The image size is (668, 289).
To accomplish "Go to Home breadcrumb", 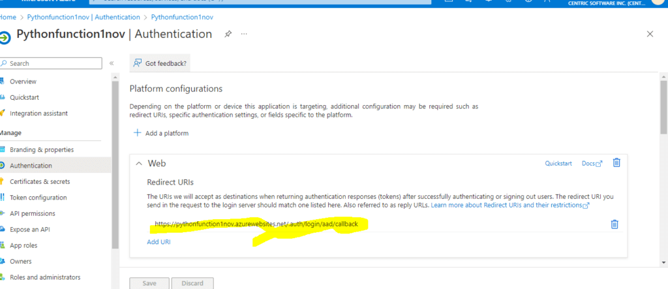I will [x=8, y=18].
